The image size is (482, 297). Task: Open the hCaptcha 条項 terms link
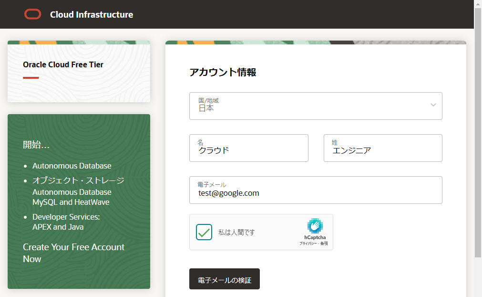click(x=324, y=244)
